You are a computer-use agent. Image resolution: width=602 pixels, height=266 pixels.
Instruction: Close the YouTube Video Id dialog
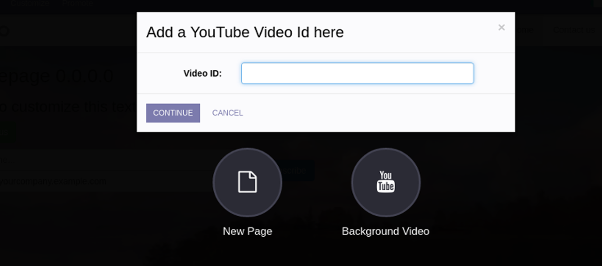point(502,28)
